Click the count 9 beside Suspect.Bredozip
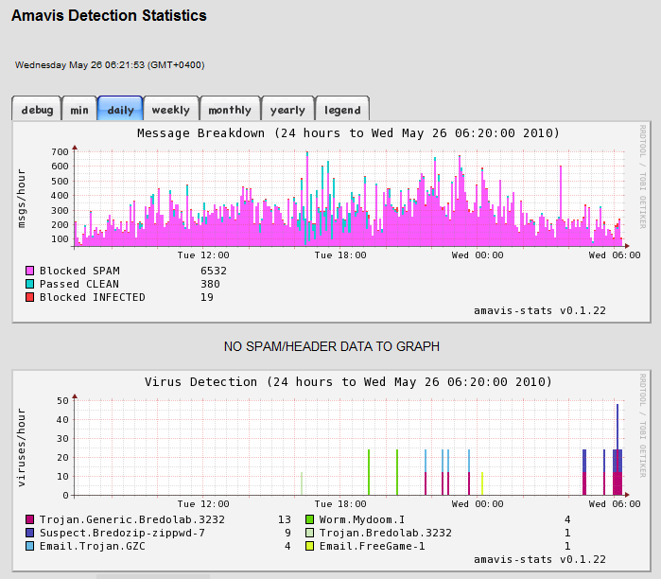Image resolution: width=661 pixels, height=579 pixels. pyautogui.click(x=287, y=533)
